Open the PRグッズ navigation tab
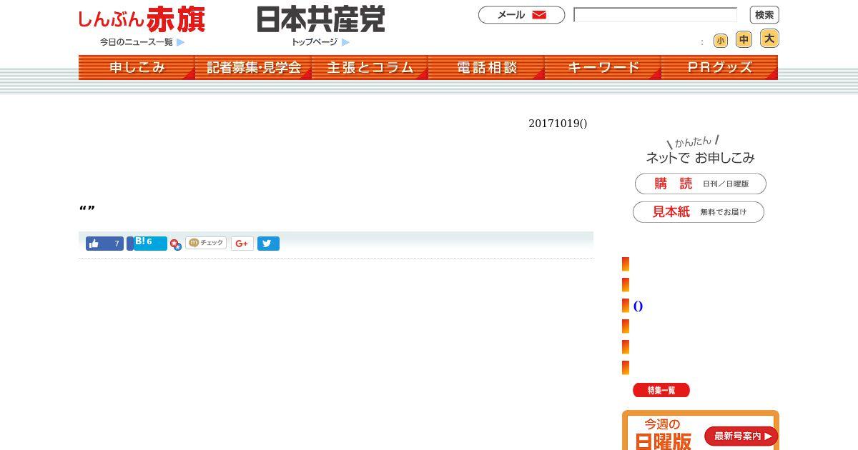 (x=719, y=67)
